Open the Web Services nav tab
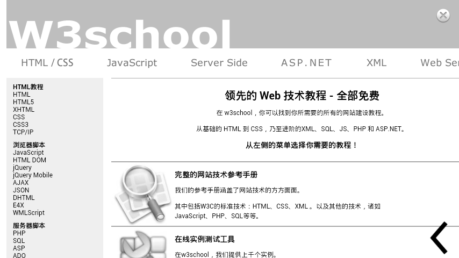Image resolution: width=459 pixels, height=258 pixels. pyautogui.click(x=440, y=63)
